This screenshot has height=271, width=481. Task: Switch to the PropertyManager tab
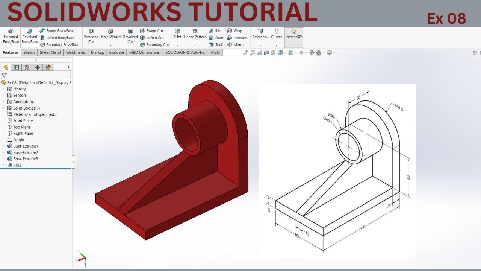click(16, 67)
